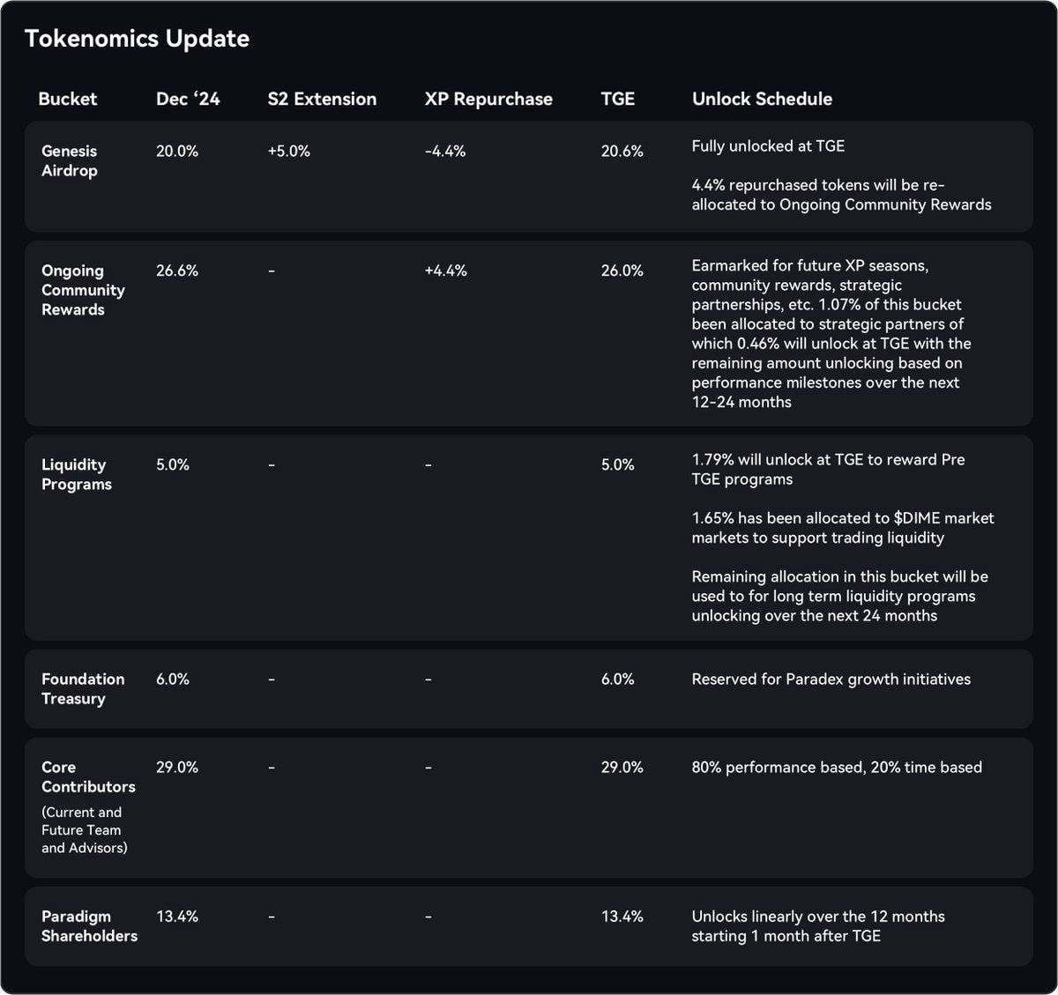Select the TGE column header
The height and width of the screenshot is (995, 1058).
(x=618, y=99)
